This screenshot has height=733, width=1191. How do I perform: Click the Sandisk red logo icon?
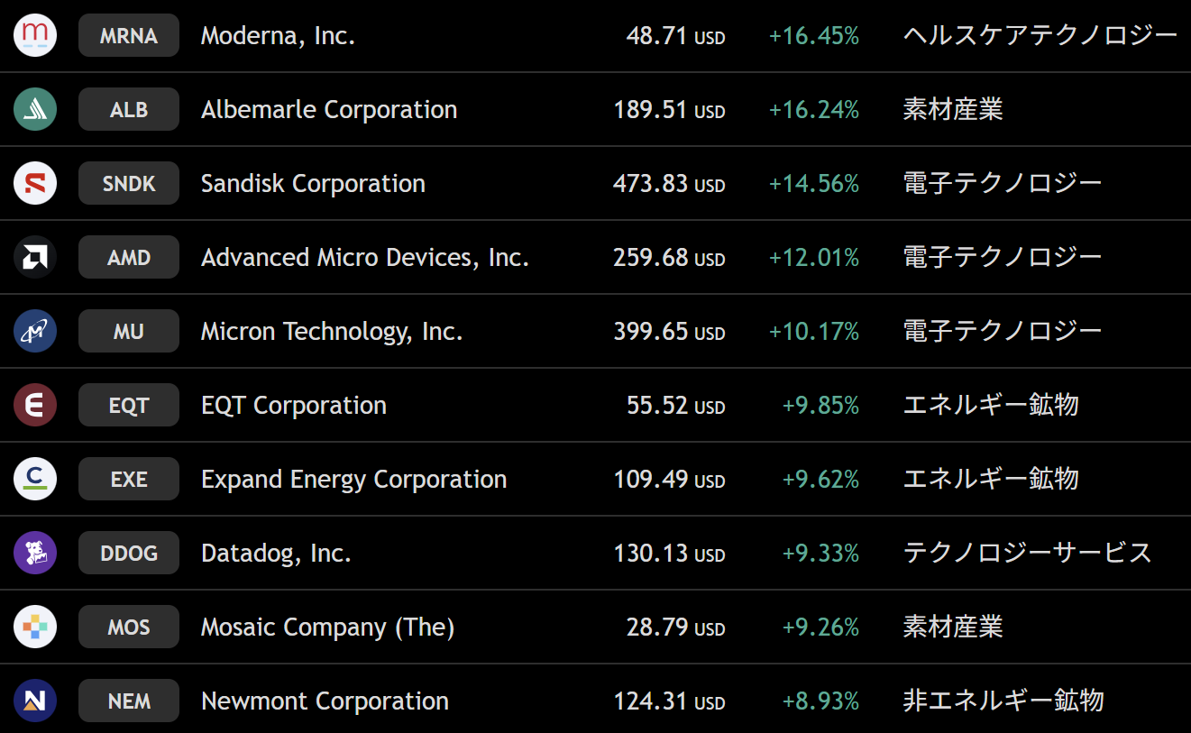coord(35,184)
